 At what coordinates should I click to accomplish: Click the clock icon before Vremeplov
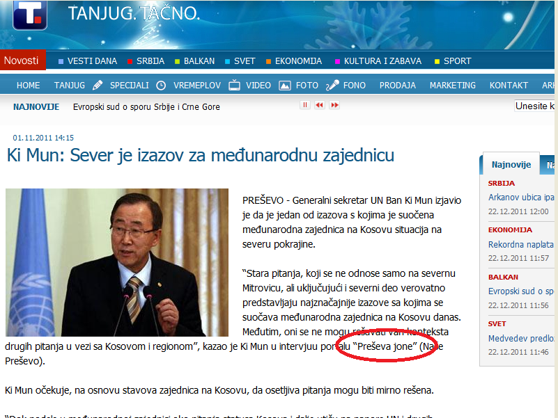click(161, 86)
